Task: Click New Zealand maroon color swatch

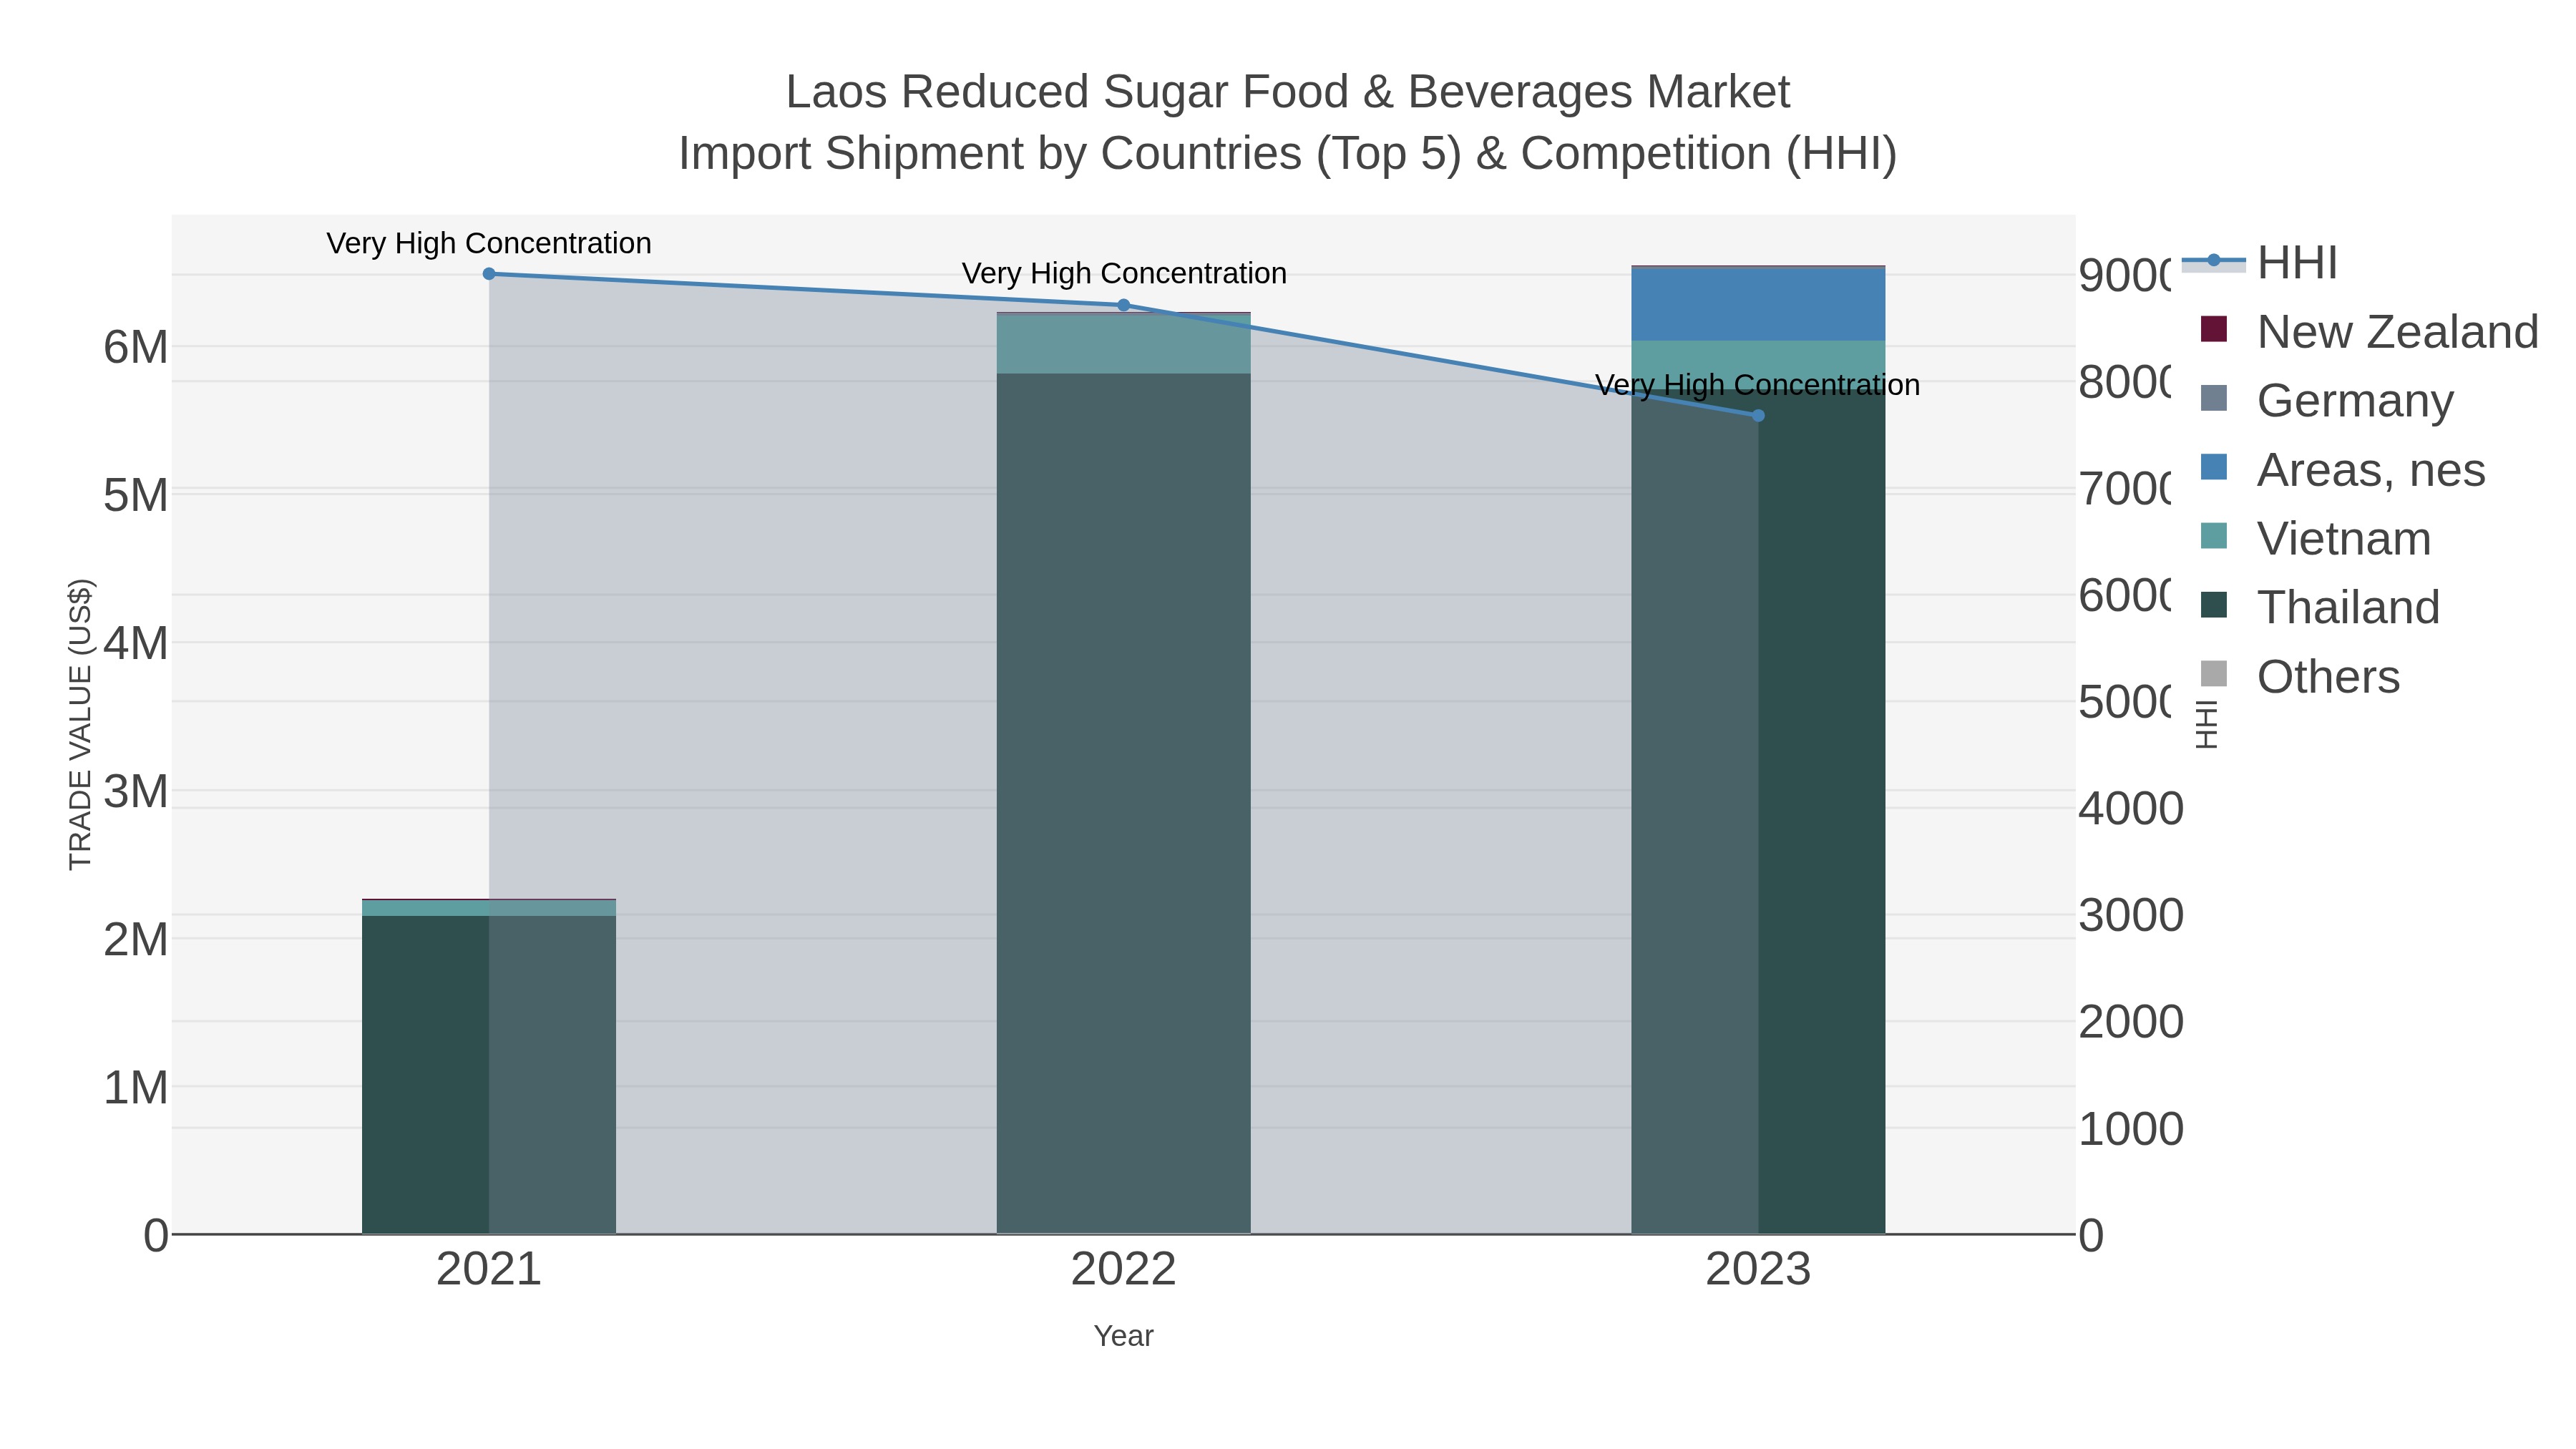Action: pyautogui.click(x=2214, y=329)
